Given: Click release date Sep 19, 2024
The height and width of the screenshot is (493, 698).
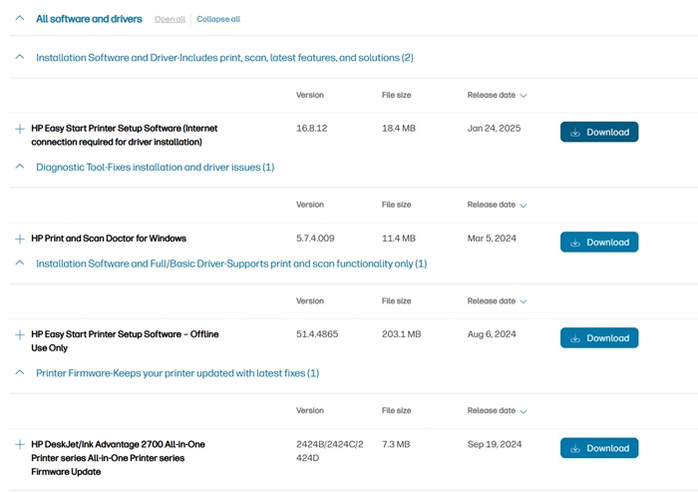Looking at the screenshot, I should click(x=495, y=444).
